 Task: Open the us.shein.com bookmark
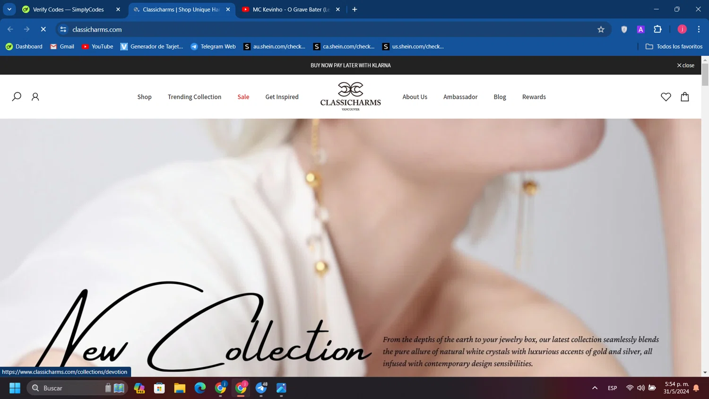(413, 46)
